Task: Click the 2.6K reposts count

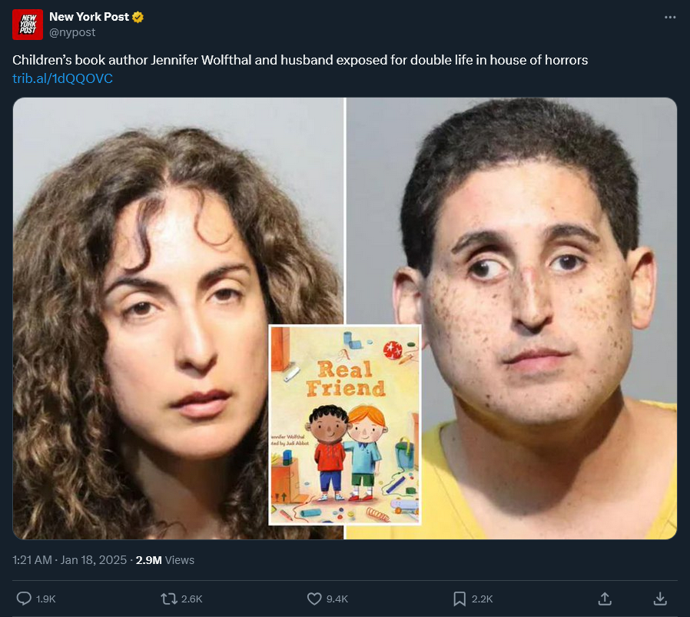Action: (192, 599)
